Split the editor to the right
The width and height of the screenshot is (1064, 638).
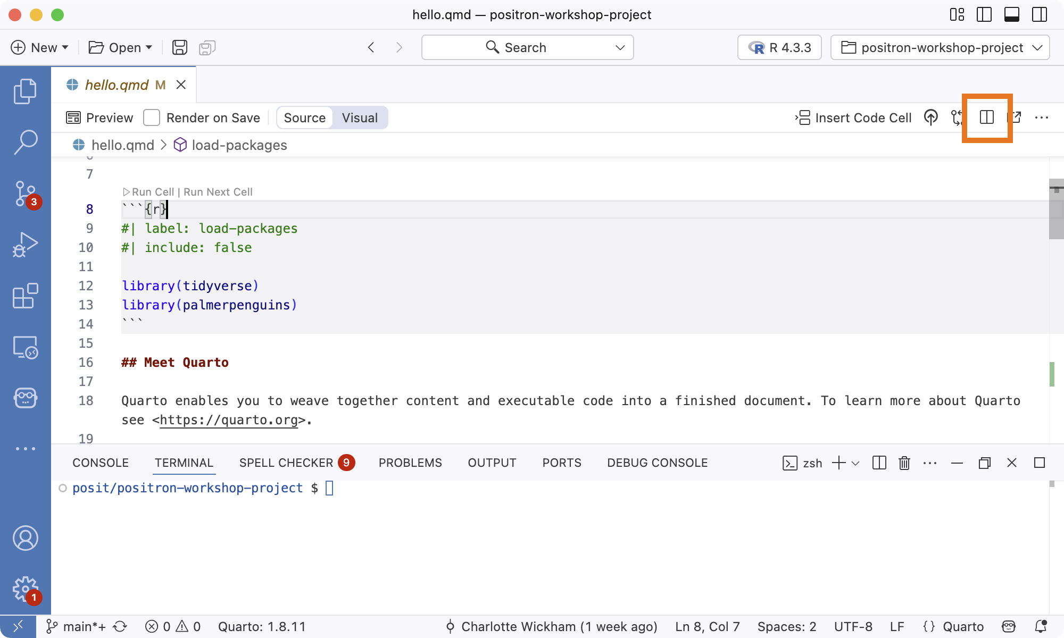coord(987,117)
